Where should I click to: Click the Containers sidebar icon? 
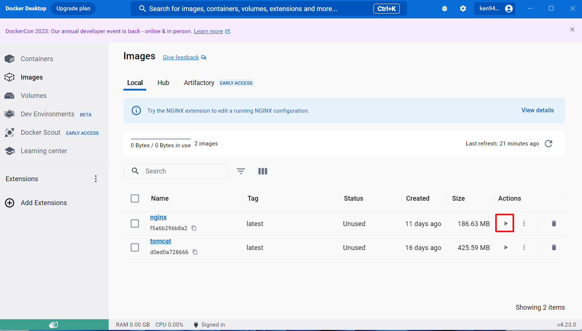coord(10,59)
